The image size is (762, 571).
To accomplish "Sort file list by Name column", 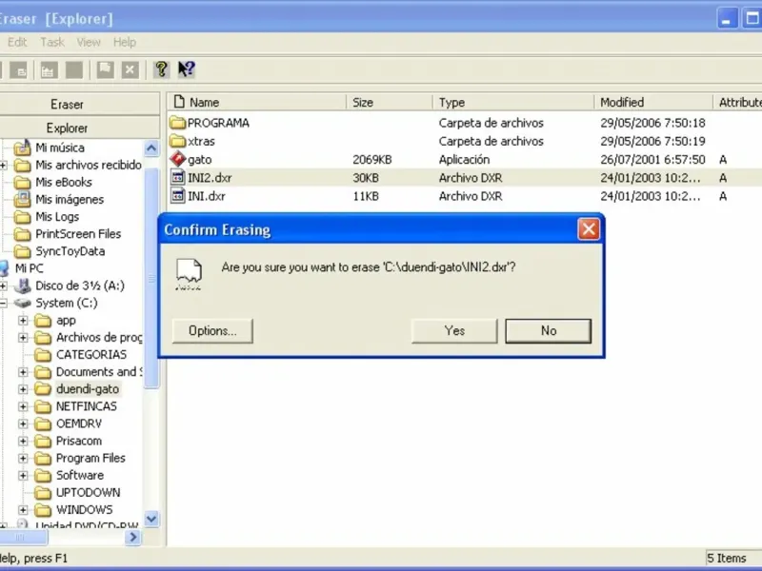I will pyautogui.click(x=257, y=102).
